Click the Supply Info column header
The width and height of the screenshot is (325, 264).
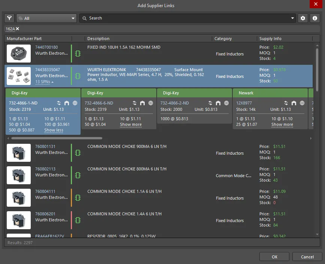click(x=270, y=39)
